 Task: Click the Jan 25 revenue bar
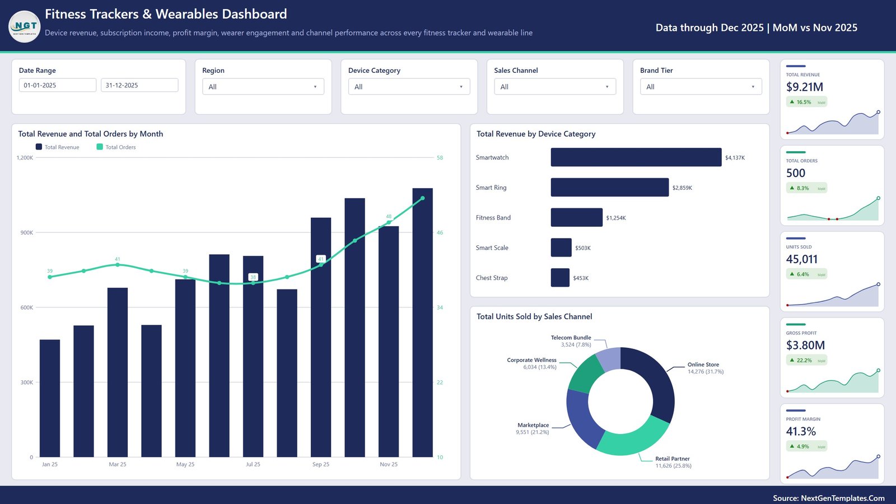[x=50, y=398]
